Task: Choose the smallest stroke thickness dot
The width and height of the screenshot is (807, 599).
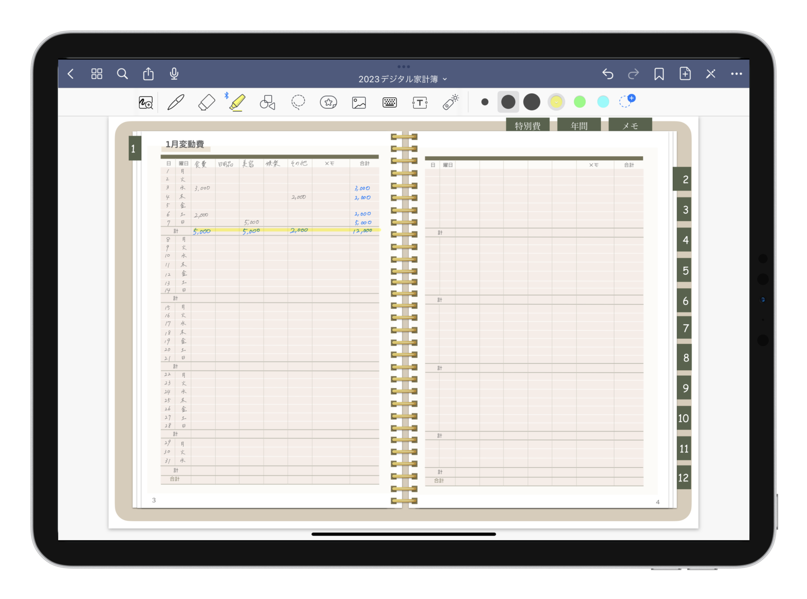Action: pos(485,102)
